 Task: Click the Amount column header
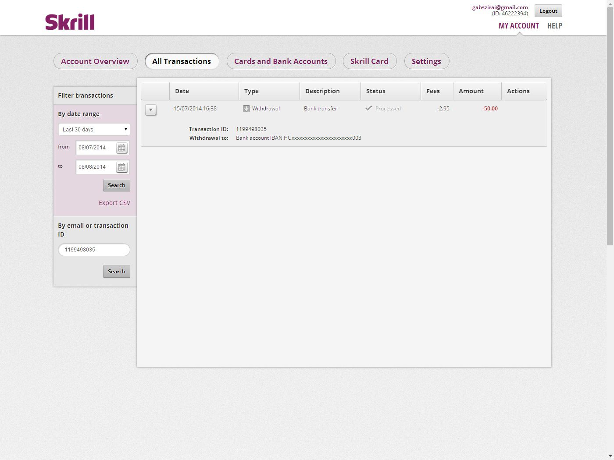(477, 91)
